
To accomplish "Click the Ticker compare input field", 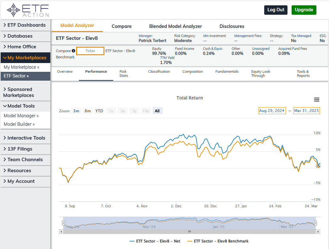I will (90, 51).
